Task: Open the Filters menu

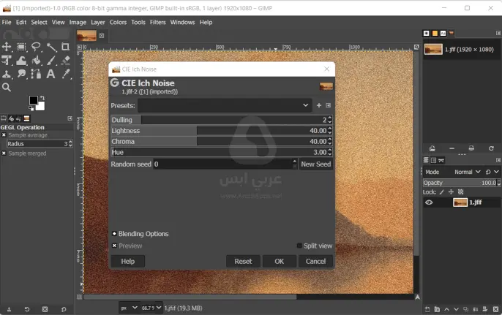Action: point(157,23)
